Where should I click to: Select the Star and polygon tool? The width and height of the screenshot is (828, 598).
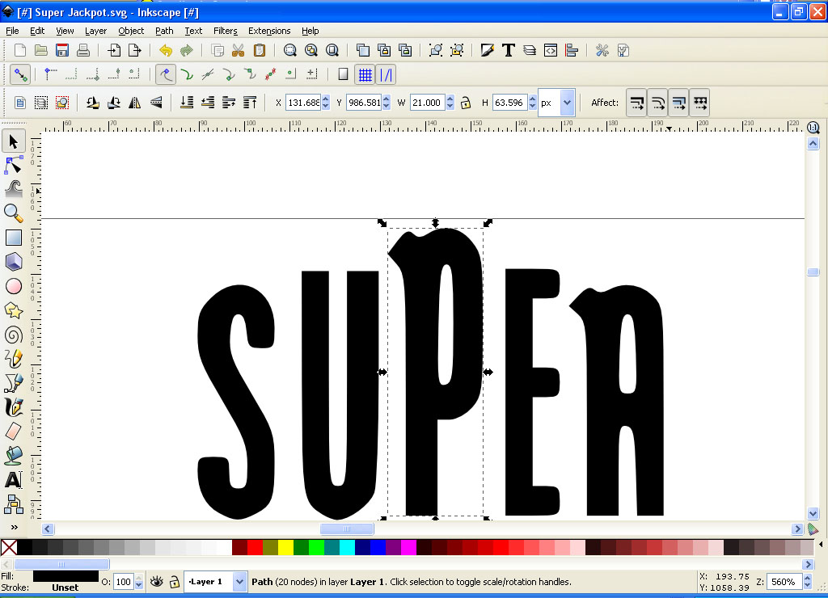[14, 310]
